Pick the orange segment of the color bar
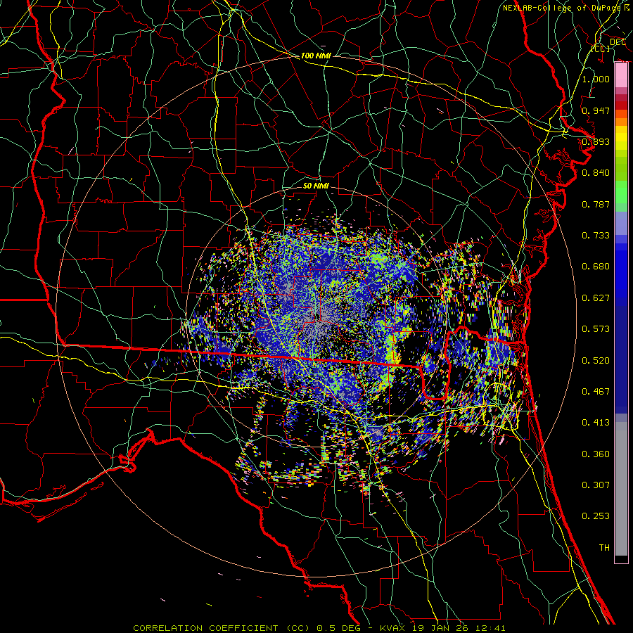This screenshot has width=633, height=633. pyautogui.click(x=621, y=122)
